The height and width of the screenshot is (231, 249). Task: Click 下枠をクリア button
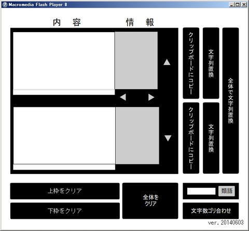point(65,211)
